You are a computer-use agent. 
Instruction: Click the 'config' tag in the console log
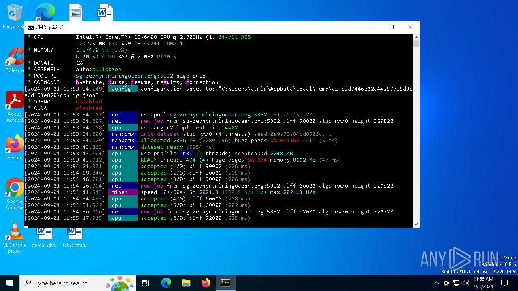[123, 89]
